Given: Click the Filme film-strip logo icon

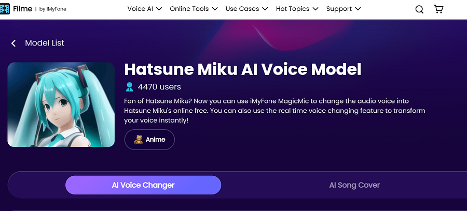Looking at the screenshot, I should [x=5, y=9].
